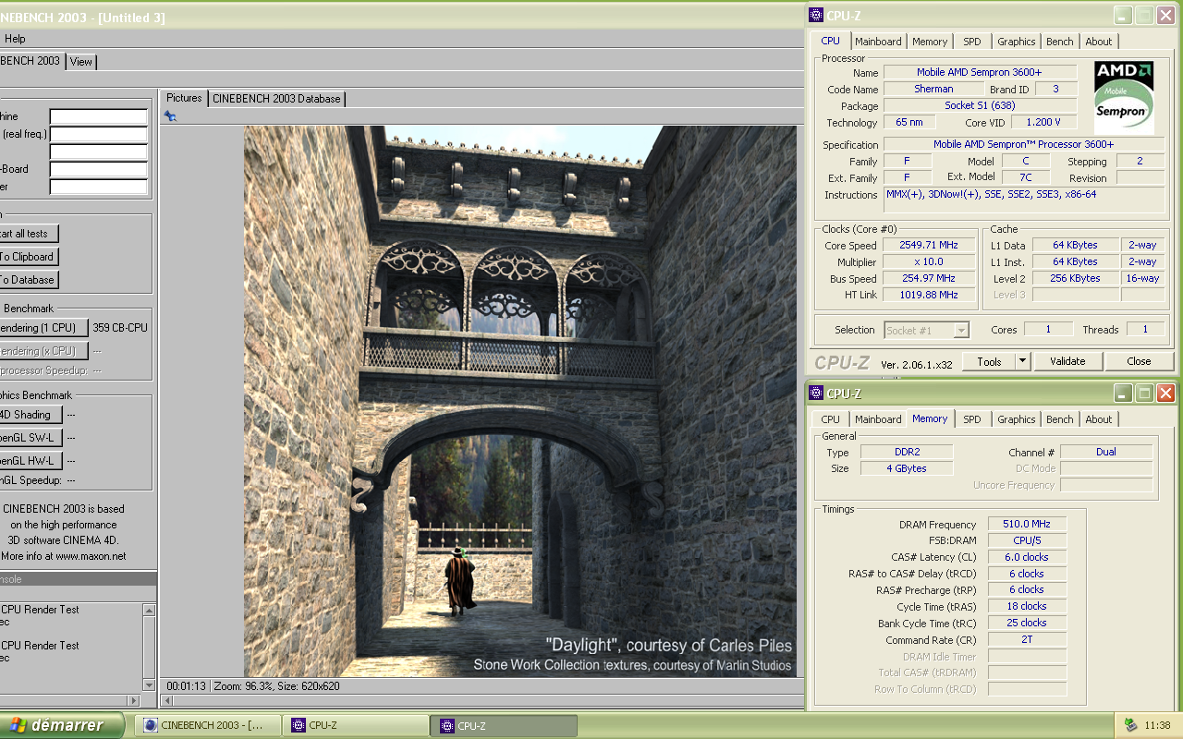This screenshot has height=739, width=1183.
Task: Click the C4D Shading benchmark button
Action: [x=30, y=415]
